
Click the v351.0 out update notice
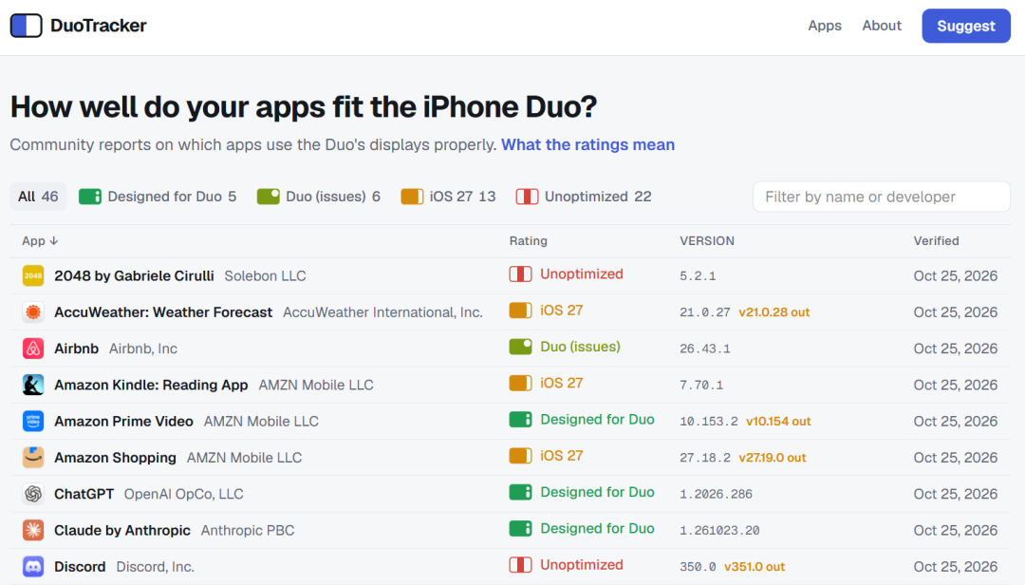[x=755, y=566]
